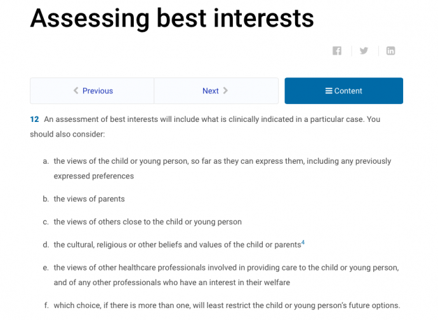
Task: Click the text 'the views of parents'
Action: click(x=89, y=199)
